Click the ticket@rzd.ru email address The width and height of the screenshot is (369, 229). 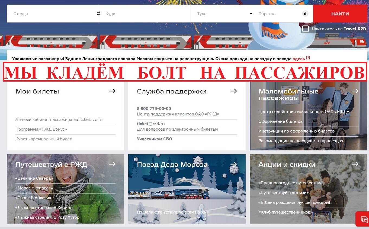(151, 124)
